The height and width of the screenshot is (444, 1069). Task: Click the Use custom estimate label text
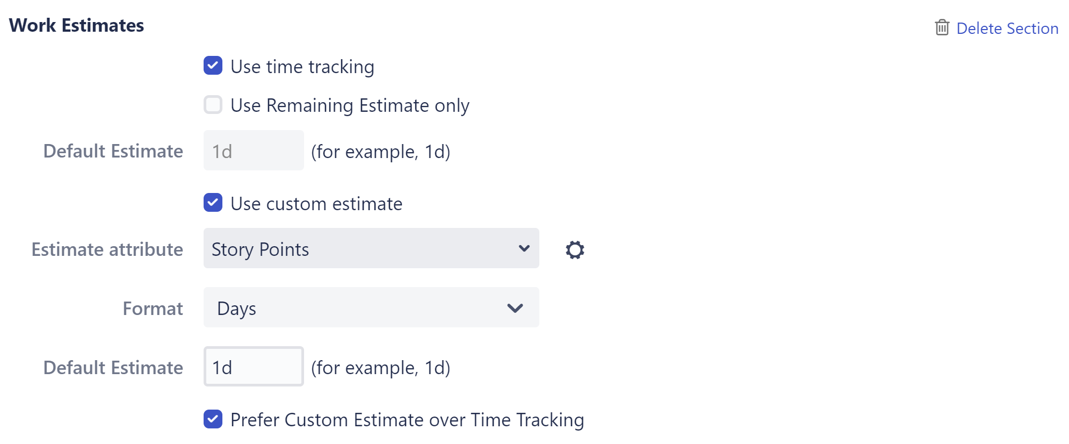[316, 204]
